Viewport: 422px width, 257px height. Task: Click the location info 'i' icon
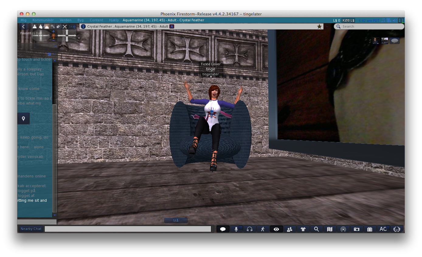pyautogui.click(x=83, y=26)
